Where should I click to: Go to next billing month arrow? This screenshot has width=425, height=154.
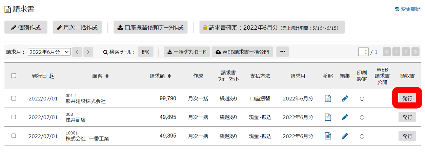coord(88,52)
